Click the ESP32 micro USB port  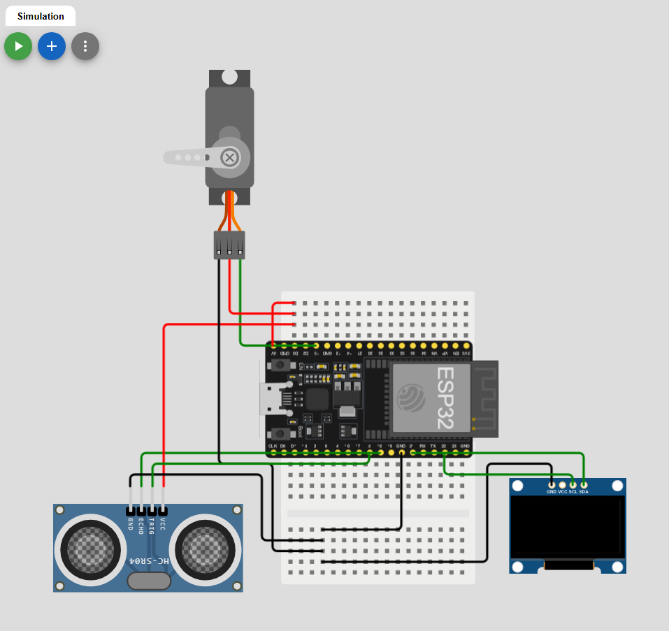pyautogui.click(x=273, y=398)
